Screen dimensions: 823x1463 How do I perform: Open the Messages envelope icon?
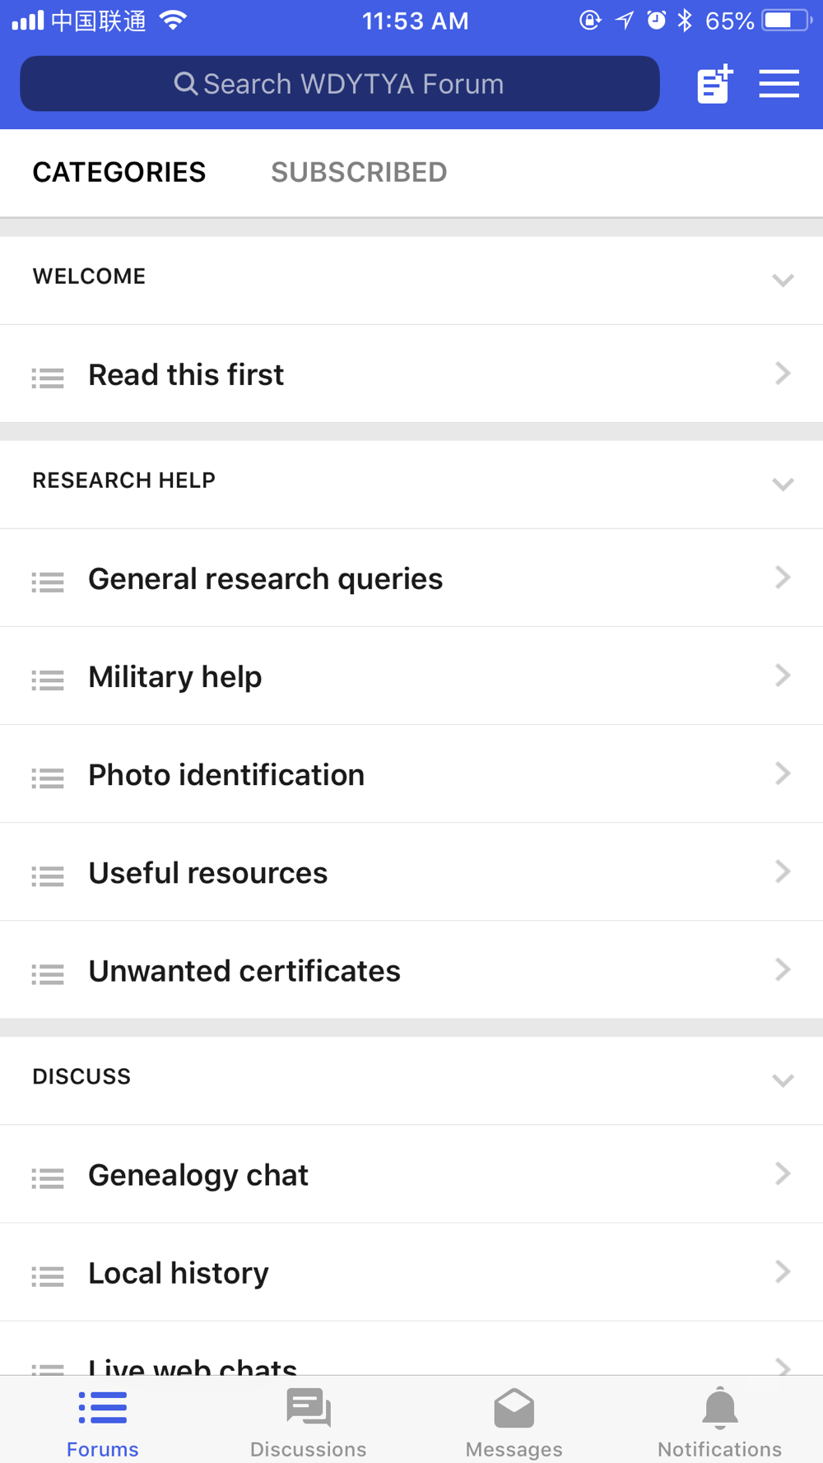coord(514,1408)
